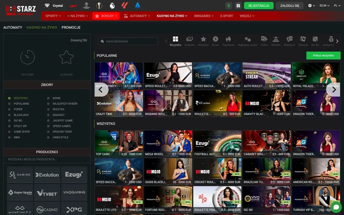Select the Ulubione star category icon

pyautogui.click(x=203, y=41)
